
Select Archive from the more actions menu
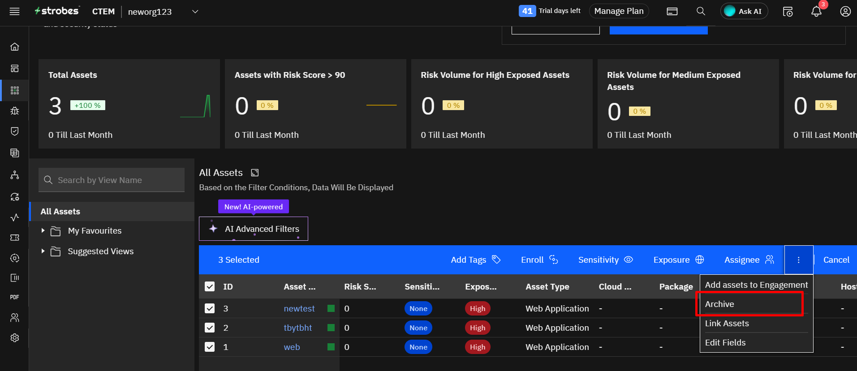tap(719, 304)
